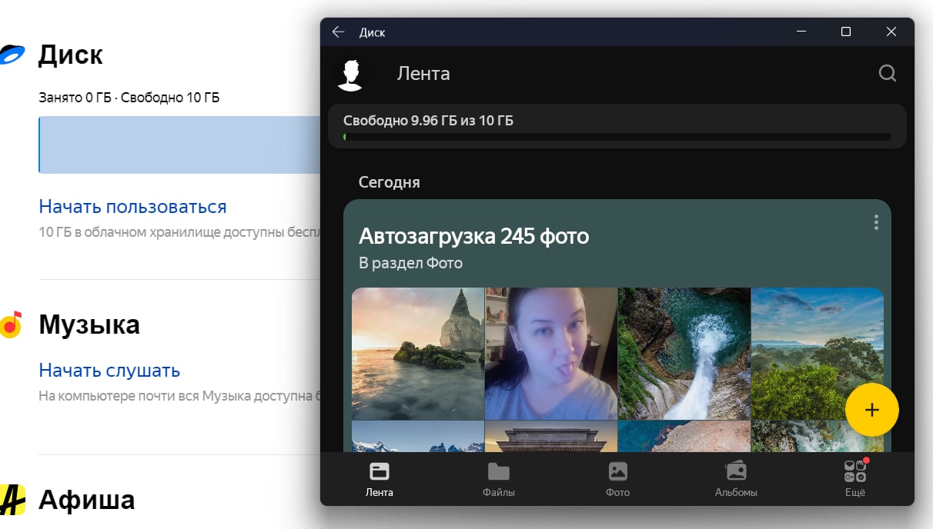Minimize the Диск app window
The height and width of the screenshot is (529, 933).
coord(802,32)
